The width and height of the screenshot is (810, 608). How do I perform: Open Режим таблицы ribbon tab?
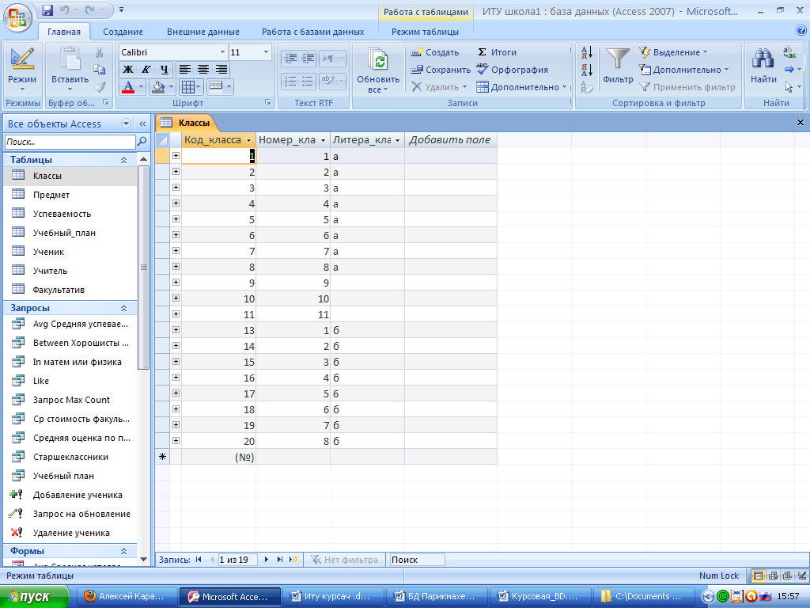(x=425, y=32)
